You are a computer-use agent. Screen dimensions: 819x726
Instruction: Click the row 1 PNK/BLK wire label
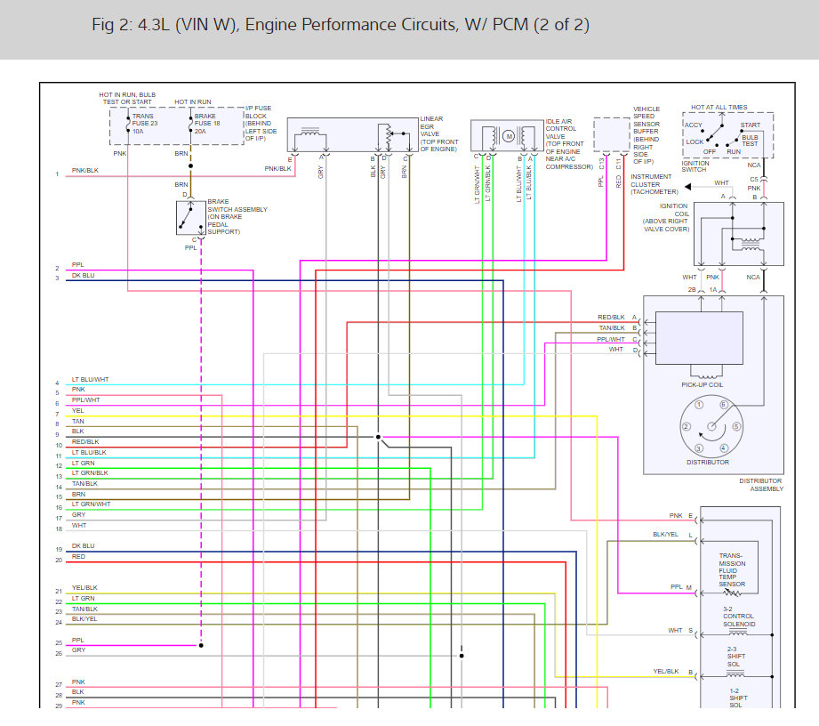pyautogui.click(x=85, y=171)
